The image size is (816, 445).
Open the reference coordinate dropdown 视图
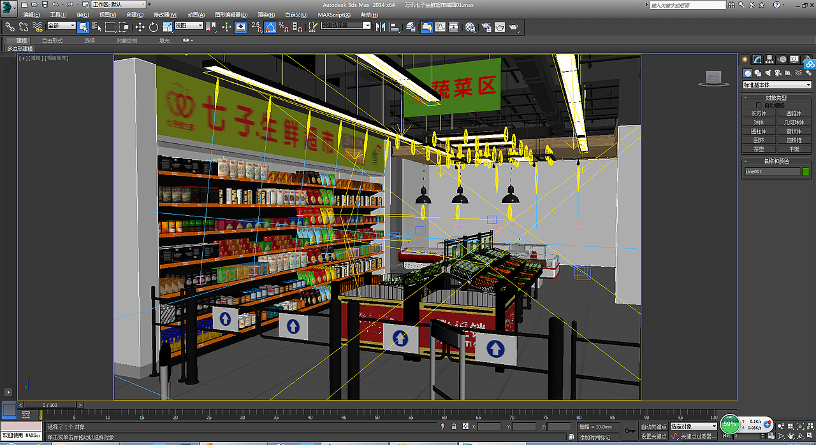189,26
